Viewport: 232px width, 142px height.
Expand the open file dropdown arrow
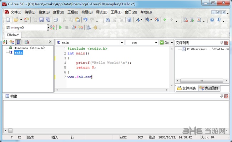click(x=21, y=20)
